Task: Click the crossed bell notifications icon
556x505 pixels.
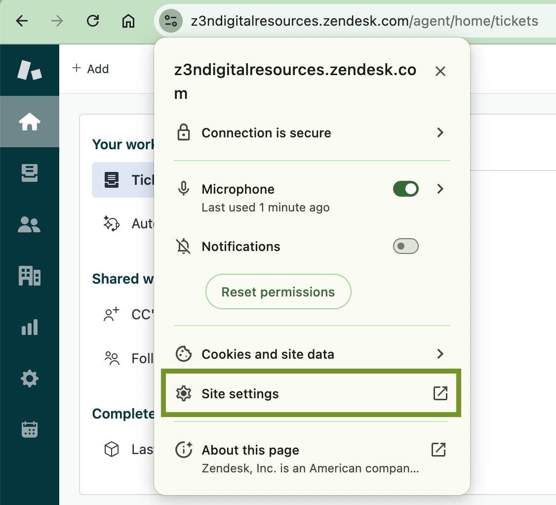Action: 184,246
